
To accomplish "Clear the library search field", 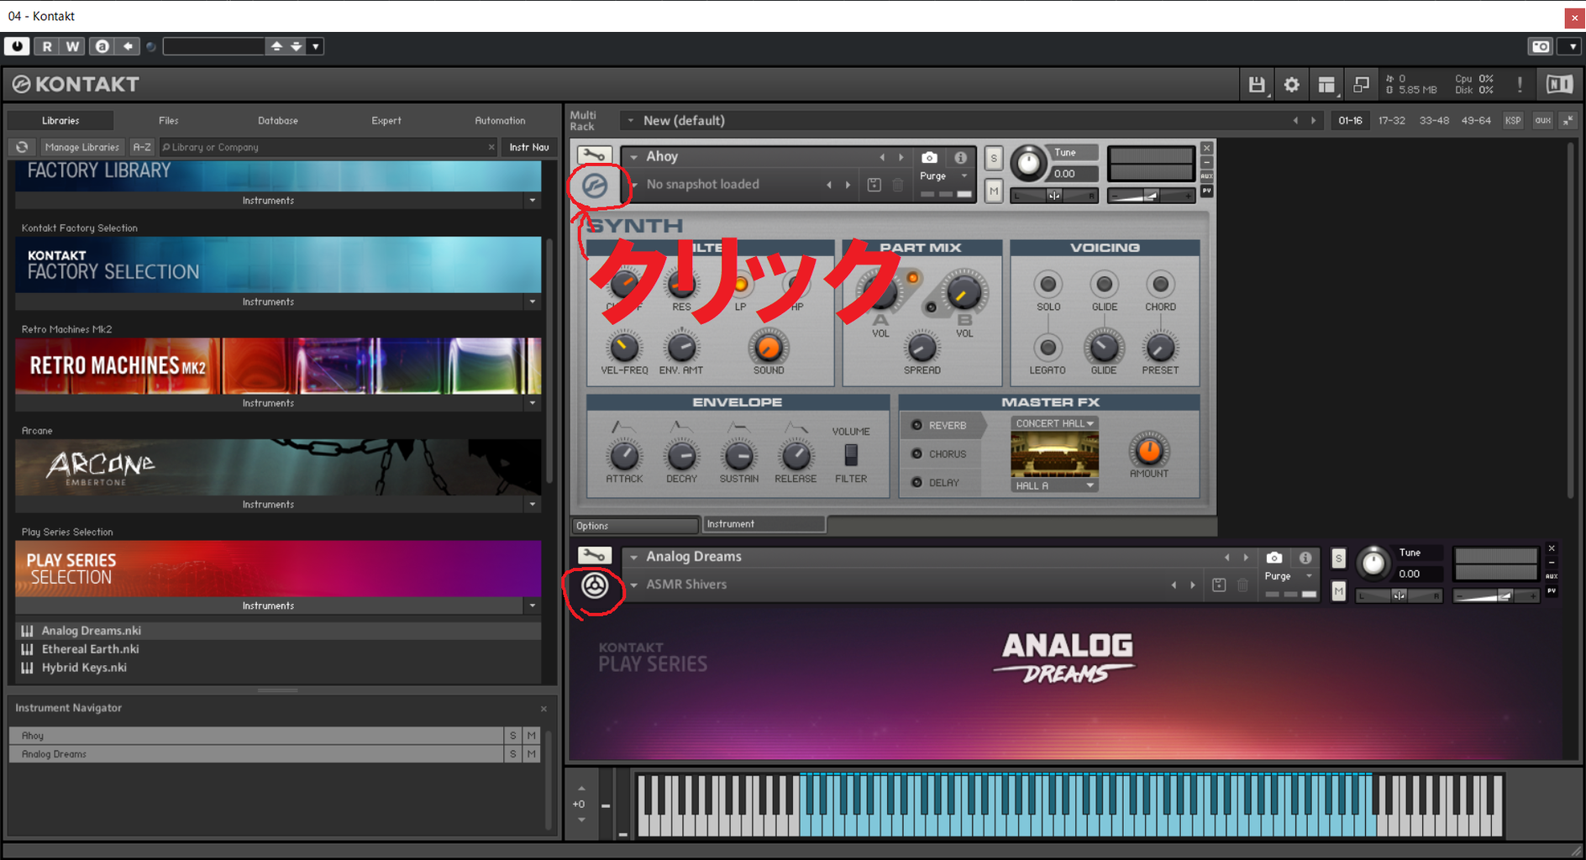I will pyautogui.click(x=491, y=147).
